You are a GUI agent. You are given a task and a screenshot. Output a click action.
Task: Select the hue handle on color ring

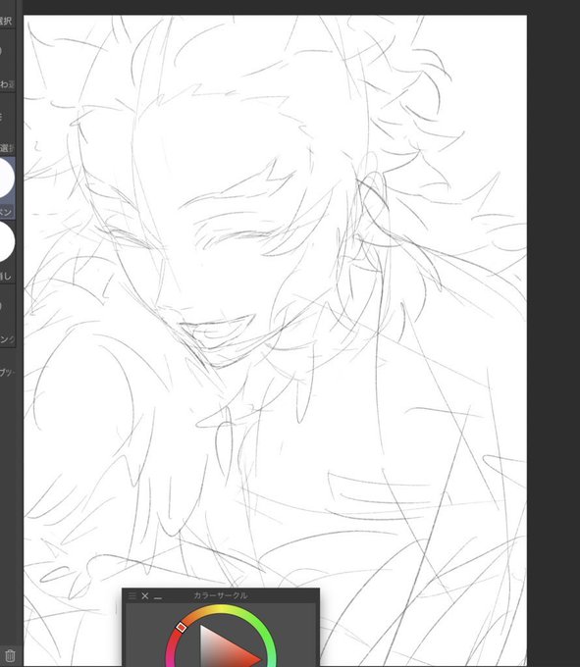click(181, 627)
